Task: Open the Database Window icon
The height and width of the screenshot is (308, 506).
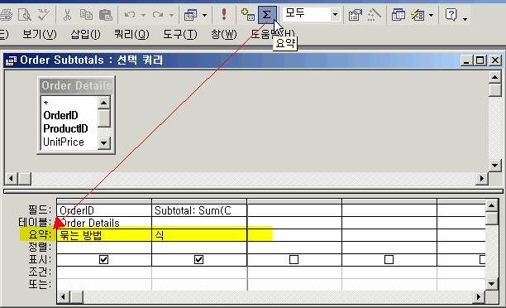Action: (399, 15)
